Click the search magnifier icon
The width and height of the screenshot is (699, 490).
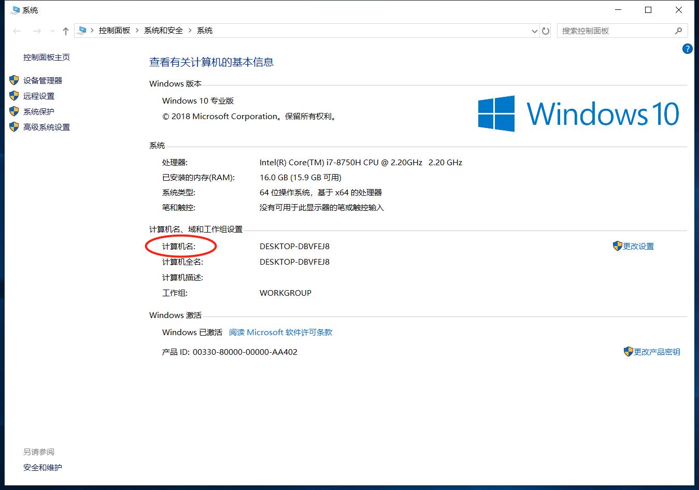point(678,31)
